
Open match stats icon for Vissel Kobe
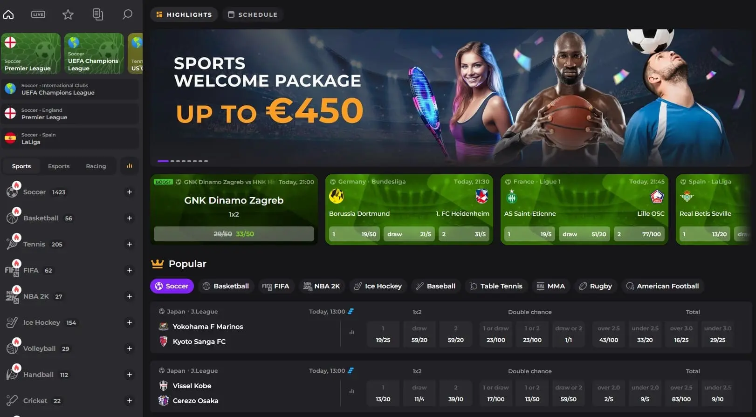click(x=352, y=391)
